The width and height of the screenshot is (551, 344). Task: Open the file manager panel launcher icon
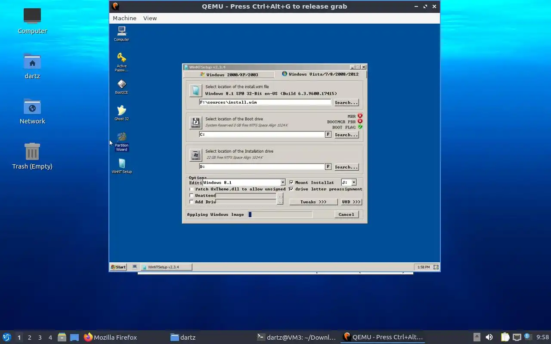tap(62, 337)
